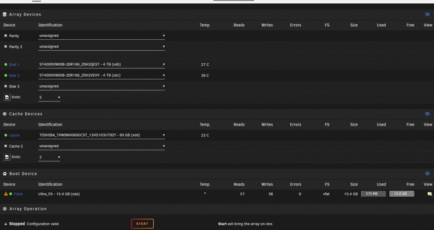Click Flash Writes value 58
Screen dimensions: 434x230
tap(271, 194)
